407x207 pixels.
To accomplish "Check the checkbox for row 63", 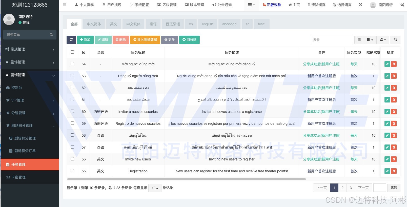I will [72, 76].
